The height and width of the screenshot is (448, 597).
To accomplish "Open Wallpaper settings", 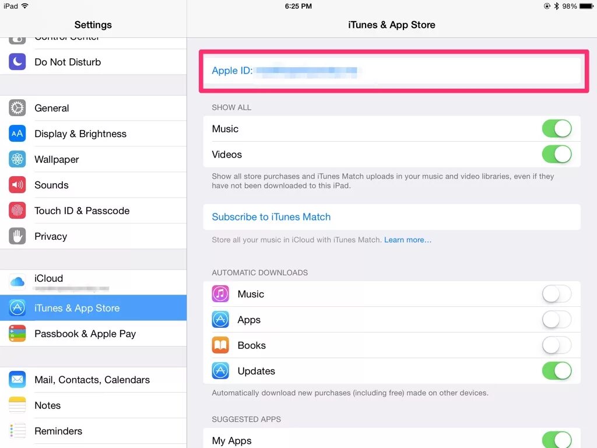I will point(93,159).
